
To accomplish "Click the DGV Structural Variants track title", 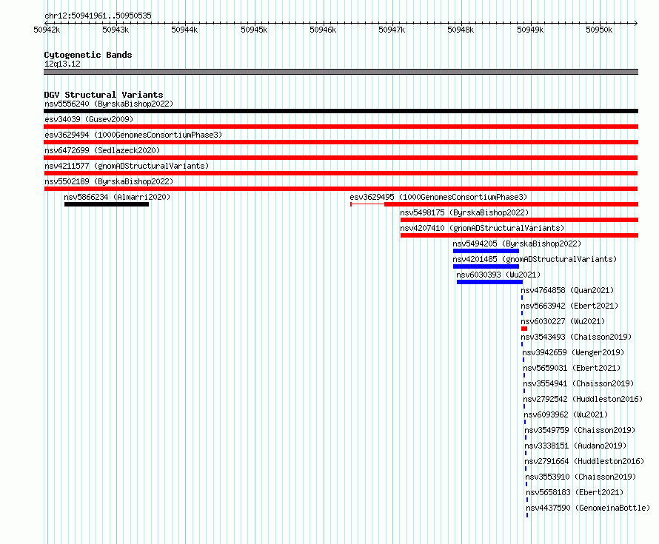I will (104, 95).
